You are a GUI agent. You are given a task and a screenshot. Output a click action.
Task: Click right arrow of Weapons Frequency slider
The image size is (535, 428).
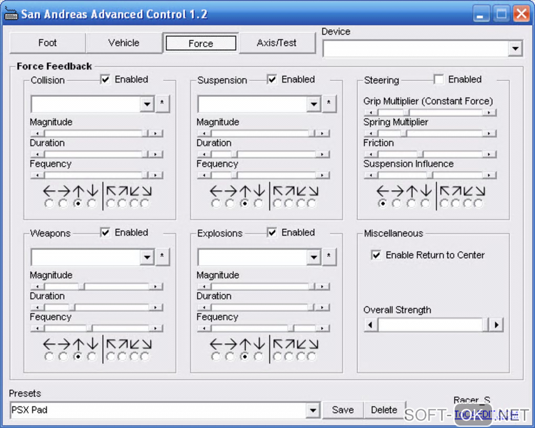point(156,328)
